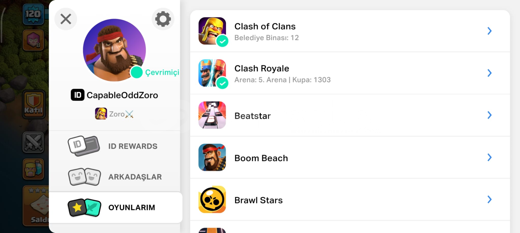Expand the Clash of Clans chevron
Screen dimensions: 520x233
coord(489,31)
